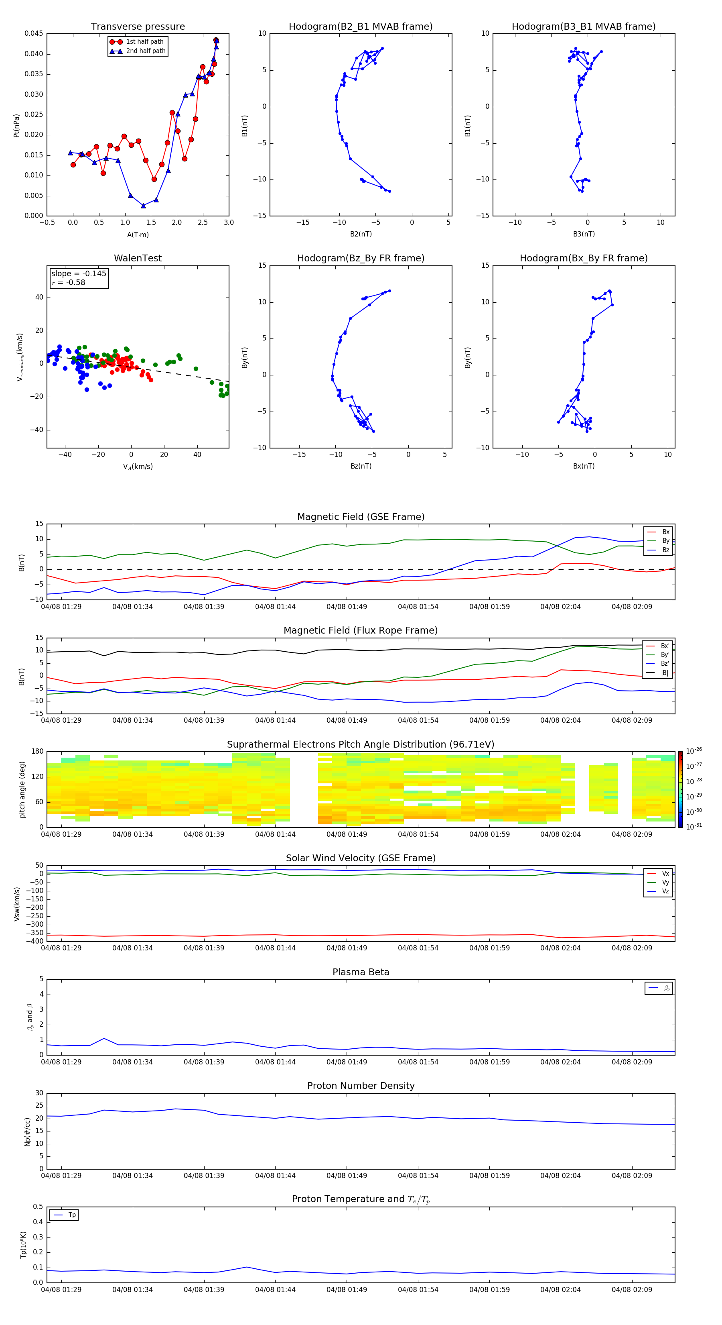Click the black |B| curve in Flux Rope panel
The width and height of the screenshot is (722, 1325).
pyautogui.click(x=361, y=650)
